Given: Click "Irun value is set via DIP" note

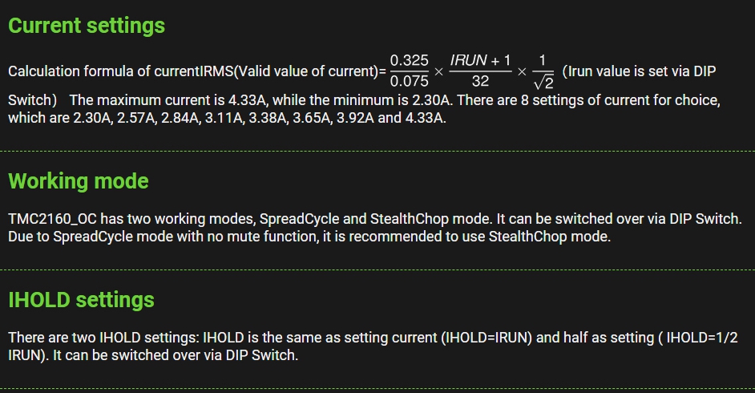Looking at the screenshot, I should click(x=639, y=71).
